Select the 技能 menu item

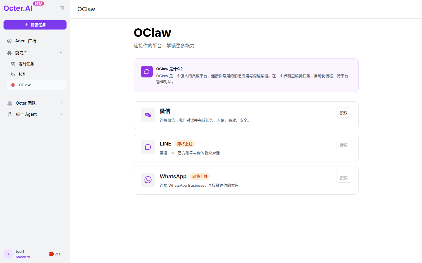pyautogui.click(x=37, y=75)
